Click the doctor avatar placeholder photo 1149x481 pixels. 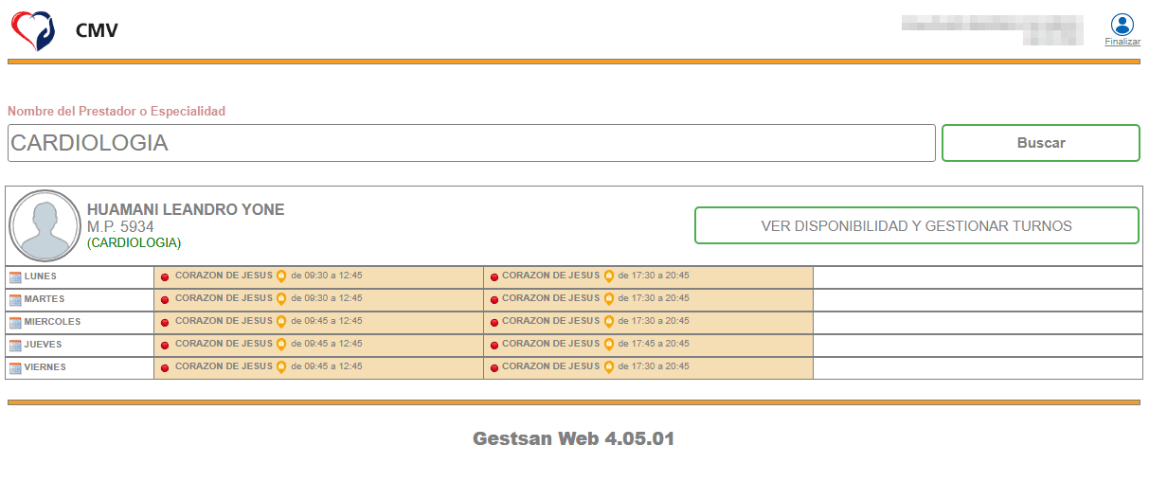coord(45,226)
